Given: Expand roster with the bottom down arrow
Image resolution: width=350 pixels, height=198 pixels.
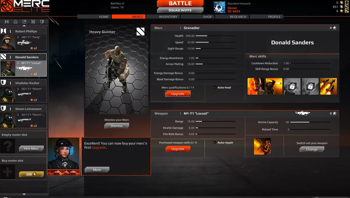Looking at the screenshot, I should point(24,194).
